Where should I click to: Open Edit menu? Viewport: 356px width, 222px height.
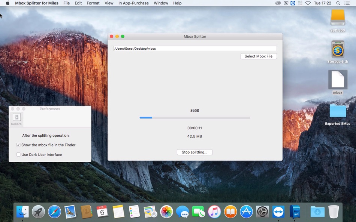78,3
